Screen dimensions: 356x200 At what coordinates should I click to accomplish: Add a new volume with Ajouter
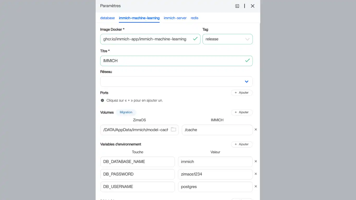[242, 112]
